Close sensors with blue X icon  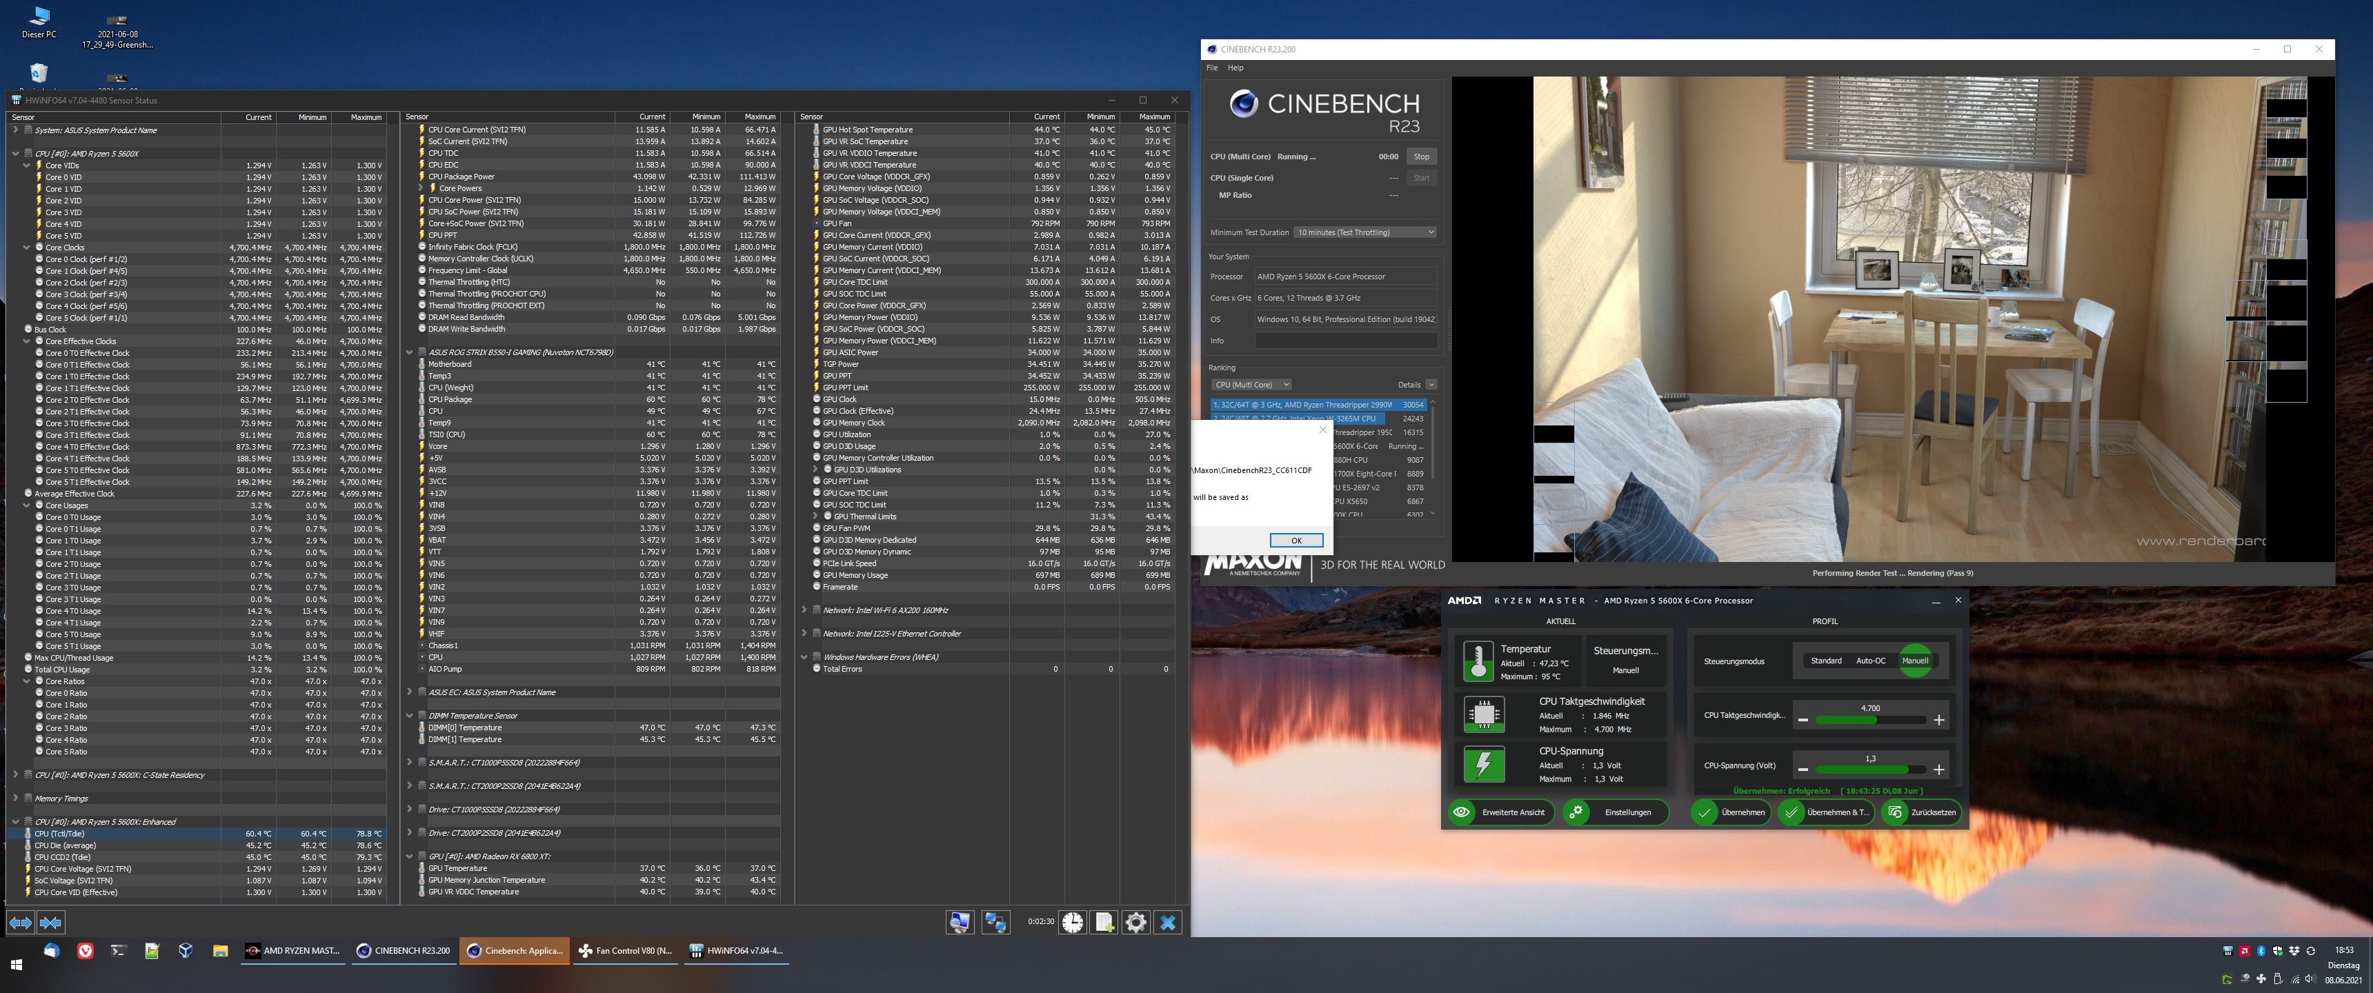pos(1168,922)
